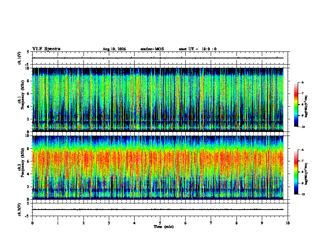Click the "-10" value on ch.1 color scale
The height and width of the screenshot is (250, 324).
point(302,127)
